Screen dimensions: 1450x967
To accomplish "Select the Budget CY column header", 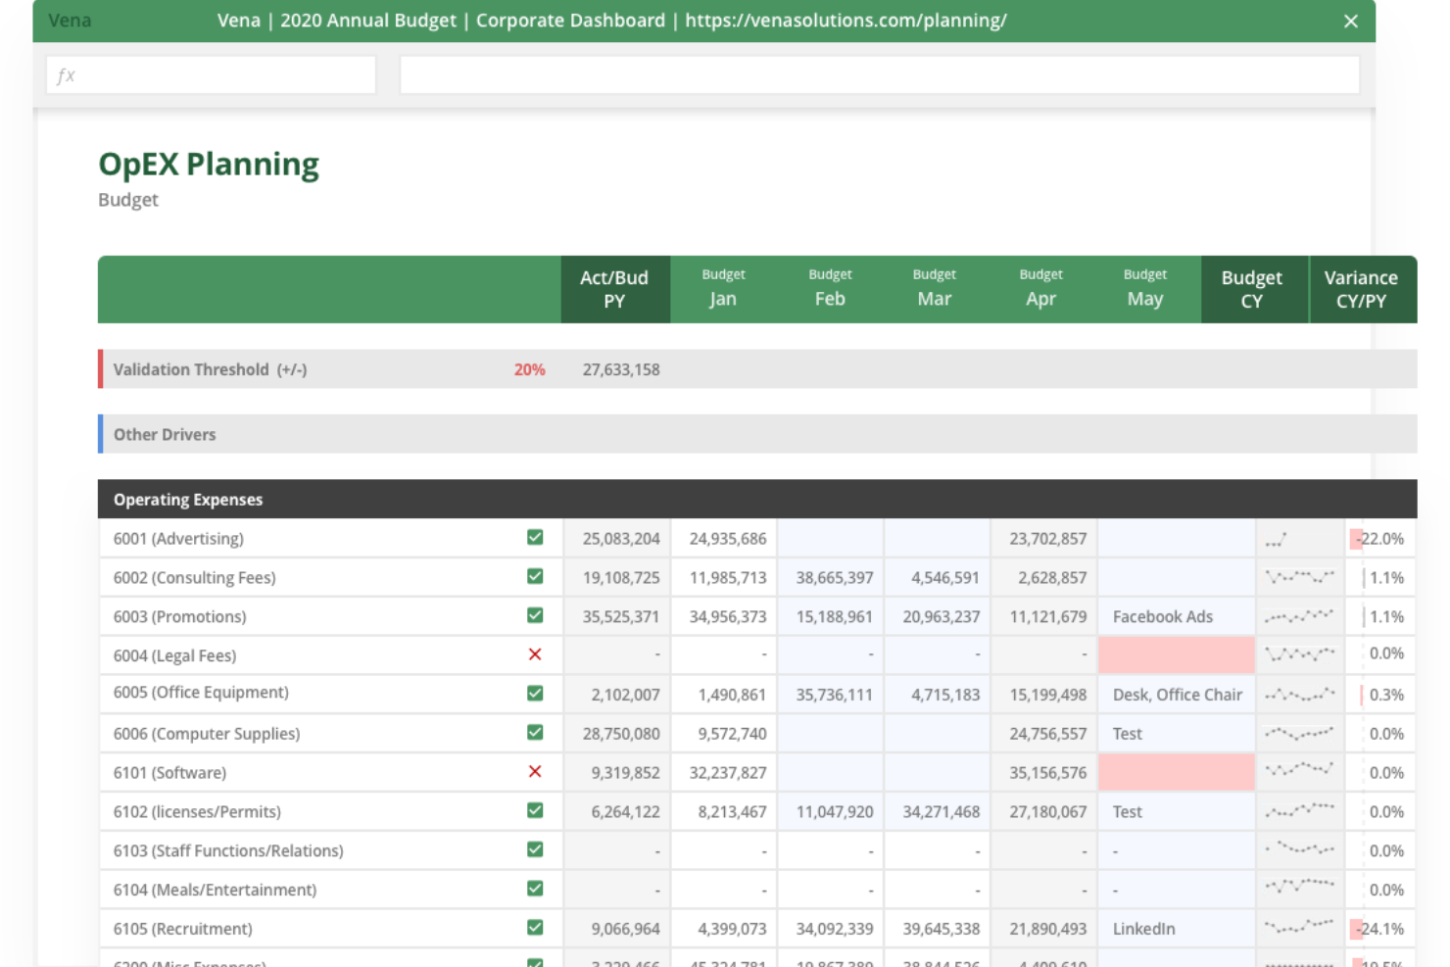I will 1252,289.
